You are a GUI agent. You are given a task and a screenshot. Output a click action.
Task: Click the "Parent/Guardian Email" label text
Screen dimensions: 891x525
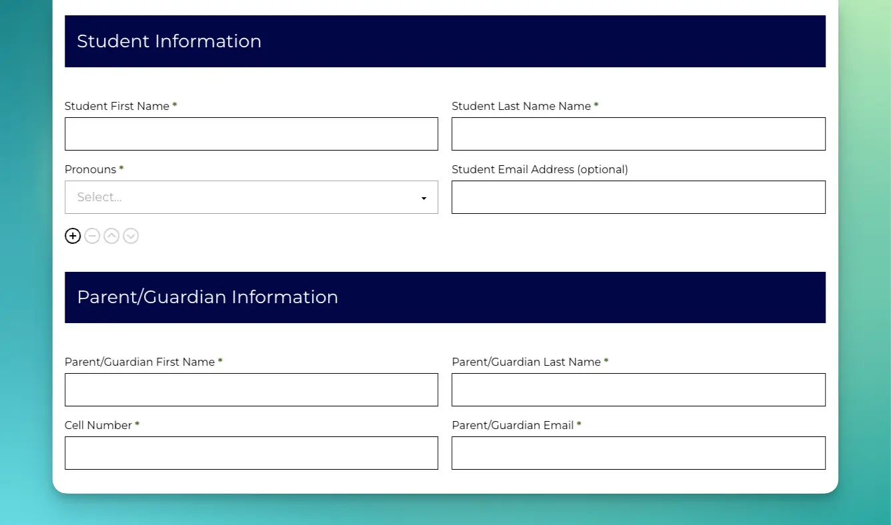pos(512,425)
